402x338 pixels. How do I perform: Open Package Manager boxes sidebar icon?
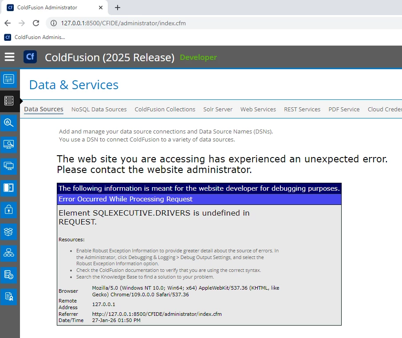(9, 232)
